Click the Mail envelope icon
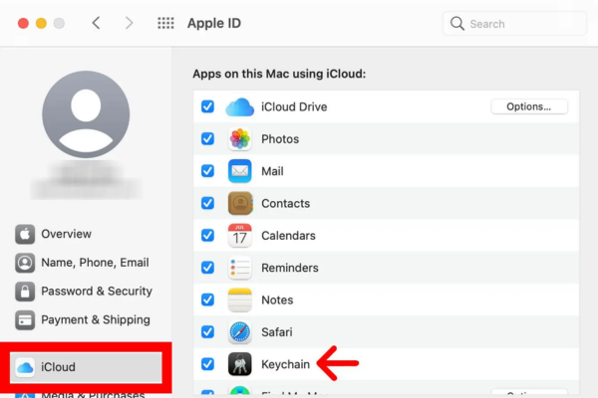Image resolution: width=598 pixels, height=398 pixels. 240,171
